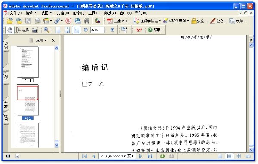Screen dimensions: 258x164
Task: Switch to facing pages layout
Action: click(248, 156)
